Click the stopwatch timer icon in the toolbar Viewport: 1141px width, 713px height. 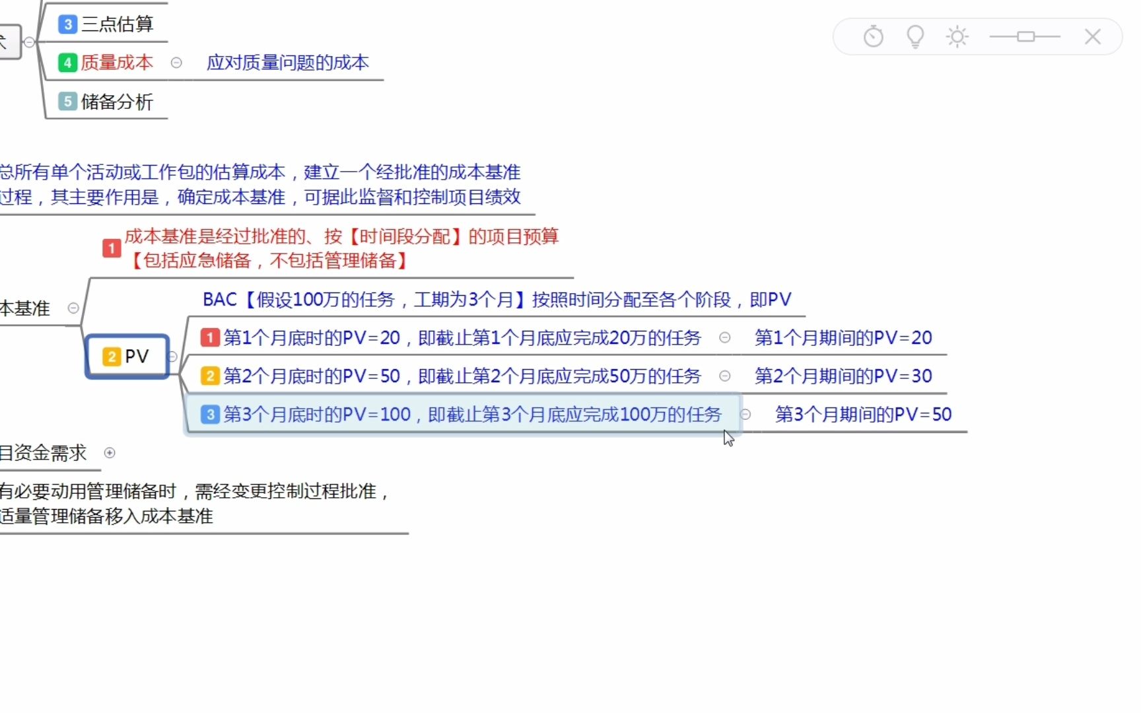tap(873, 36)
